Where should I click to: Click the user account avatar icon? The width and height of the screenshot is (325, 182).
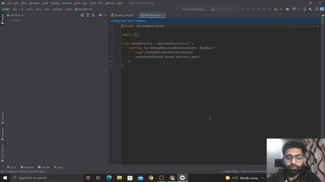pos(322,9)
